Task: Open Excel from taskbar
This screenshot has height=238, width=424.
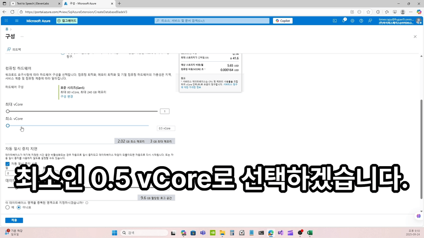Action: (310, 233)
